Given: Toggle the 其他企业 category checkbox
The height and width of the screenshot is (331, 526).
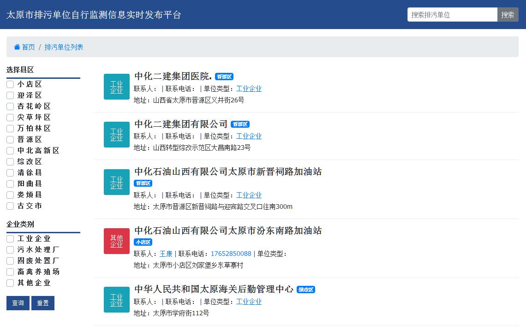Looking at the screenshot, I should click(10, 283).
